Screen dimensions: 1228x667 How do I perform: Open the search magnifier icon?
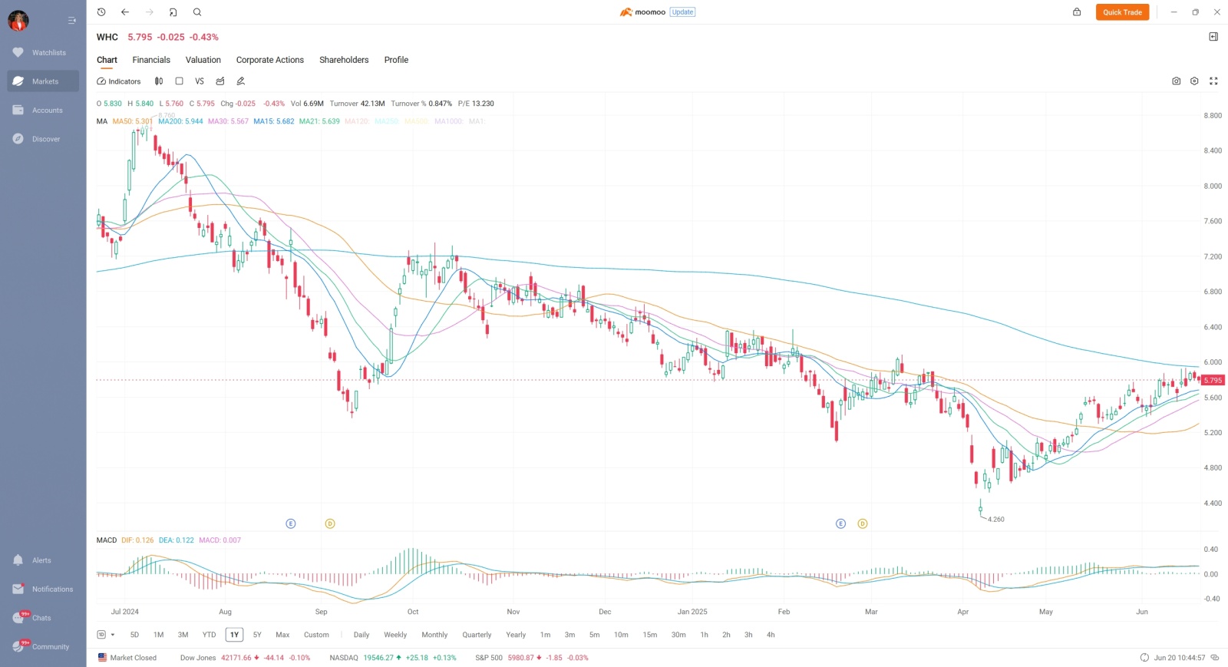tap(197, 12)
